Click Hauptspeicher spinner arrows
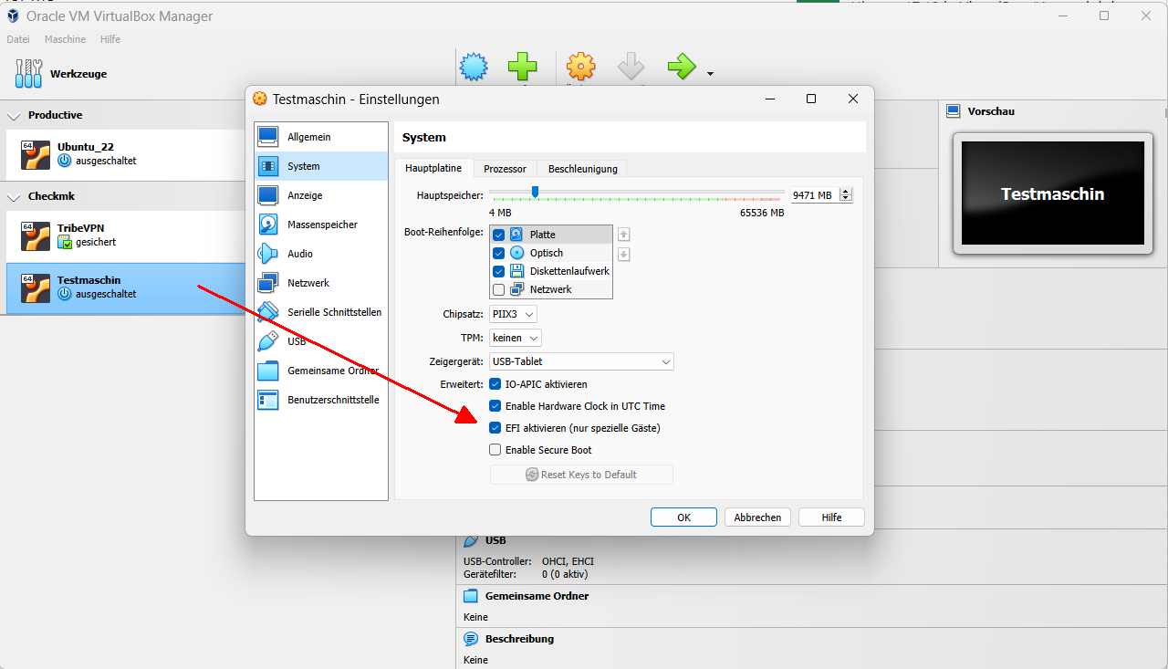1168x669 pixels. click(x=846, y=195)
